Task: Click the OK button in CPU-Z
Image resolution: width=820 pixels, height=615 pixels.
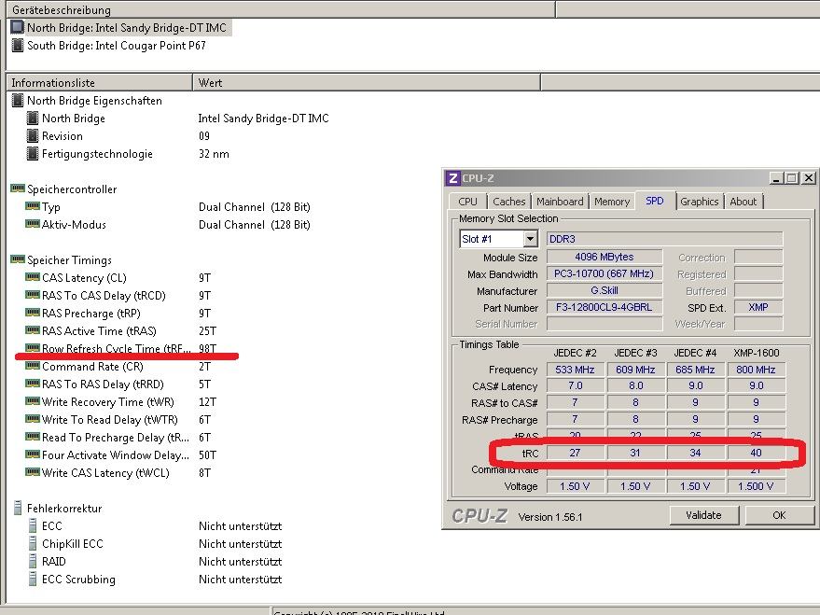Action: click(x=779, y=515)
